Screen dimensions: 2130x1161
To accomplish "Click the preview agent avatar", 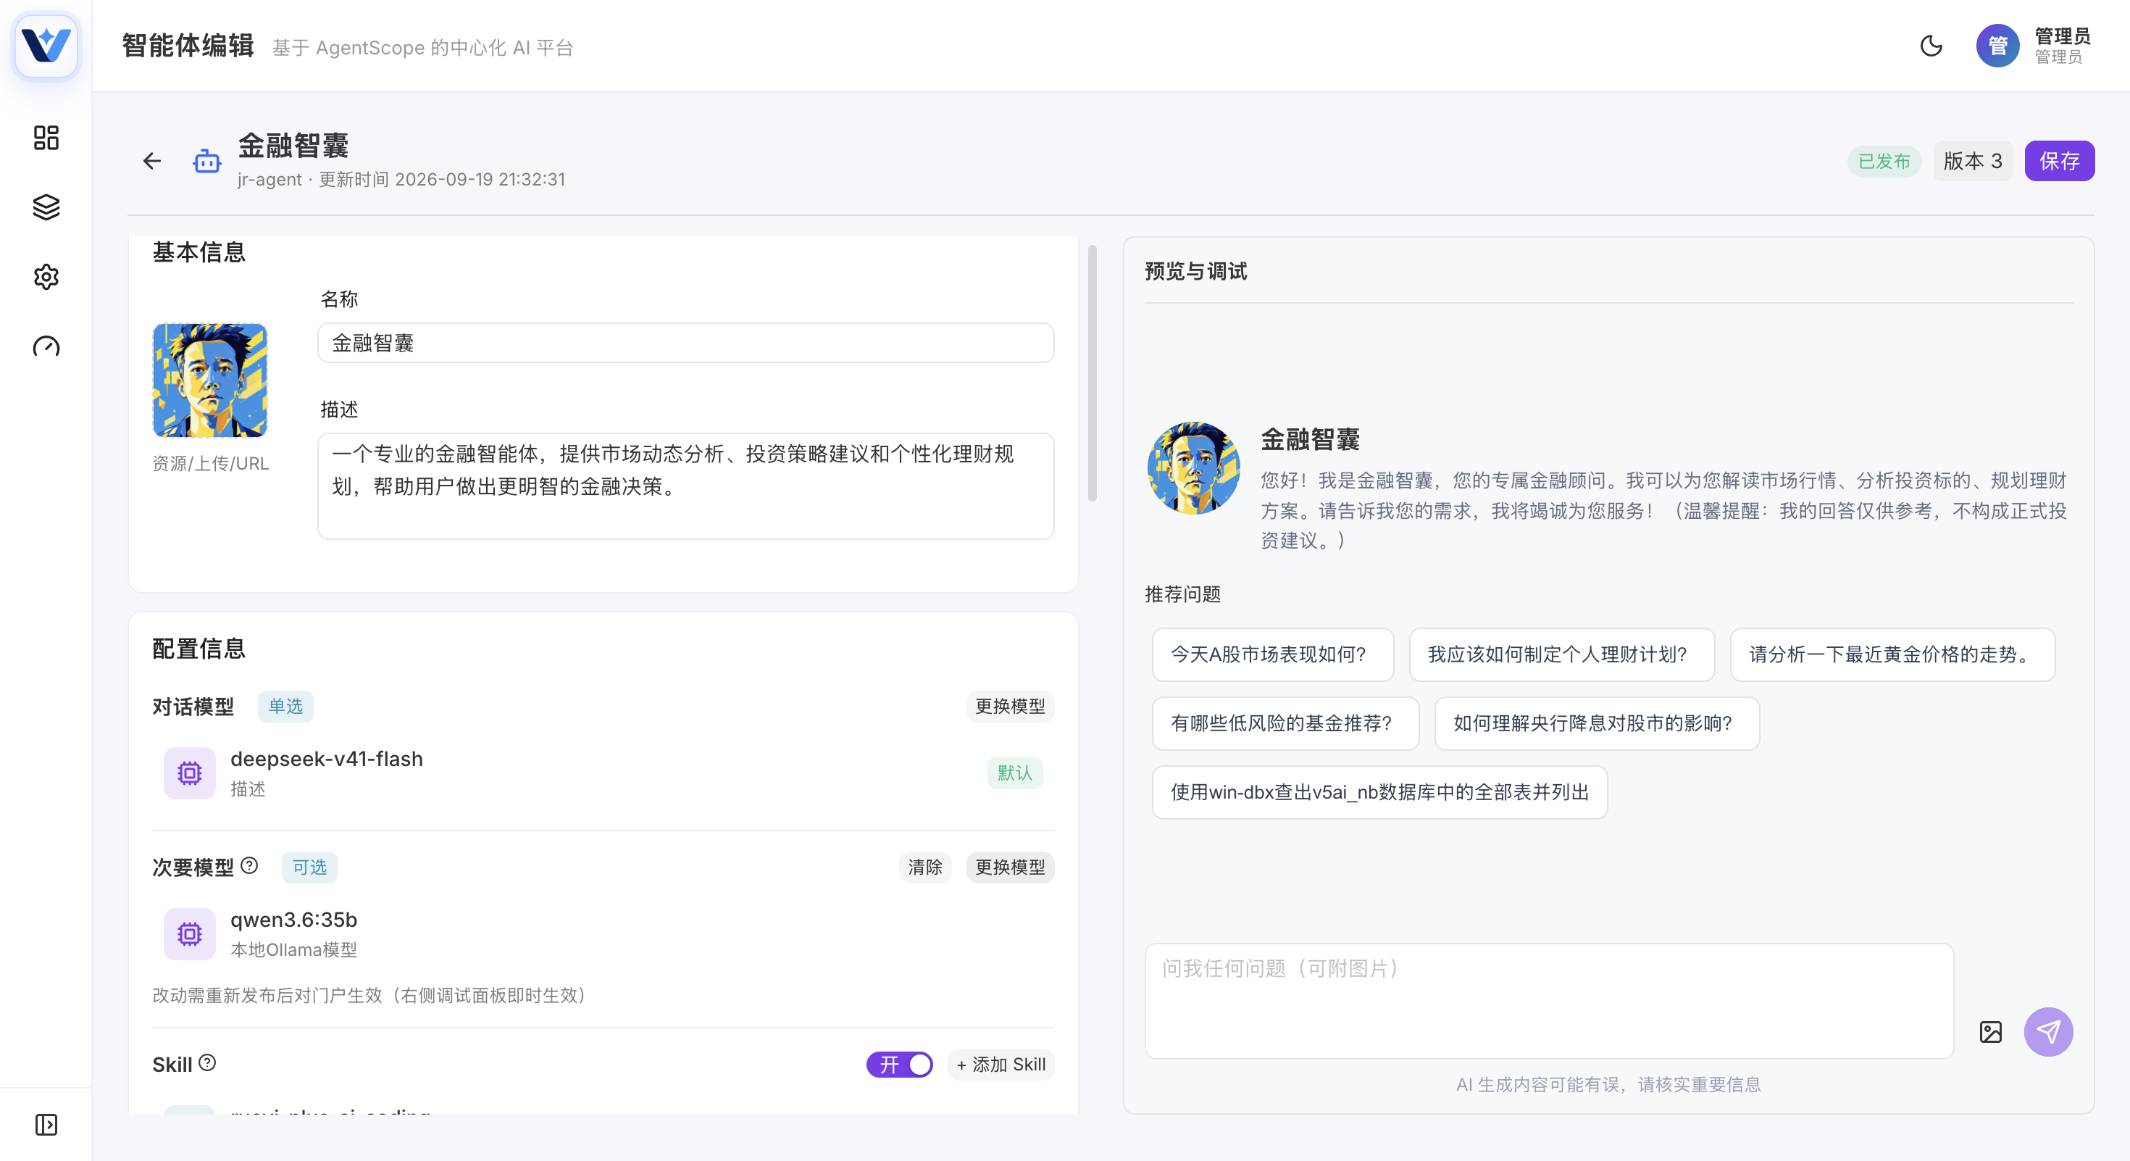I will (1193, 468).
